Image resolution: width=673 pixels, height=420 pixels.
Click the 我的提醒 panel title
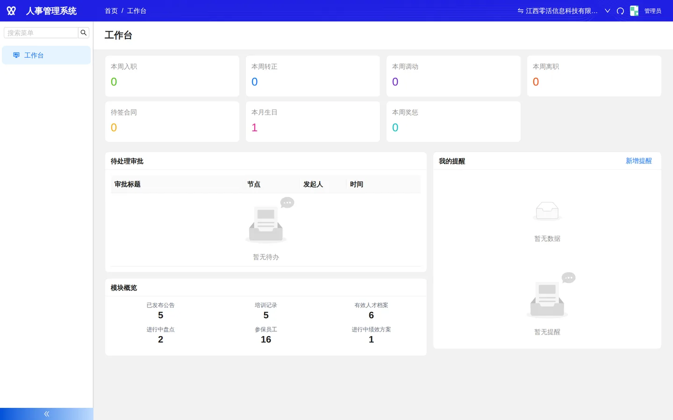(452, 161)
